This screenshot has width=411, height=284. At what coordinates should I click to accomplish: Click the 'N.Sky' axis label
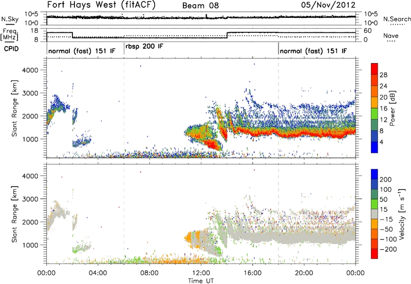tap(10, 19)
